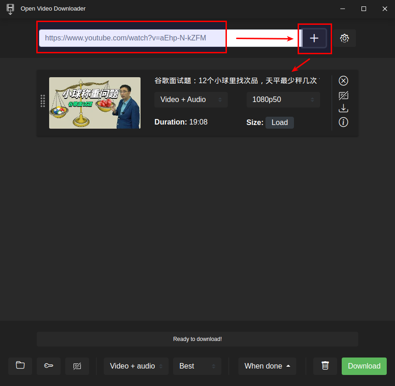This screenshot has width=395, height=386.
Task: Toggle global subtitles icon in bottom bar
Action: (77, 366)
